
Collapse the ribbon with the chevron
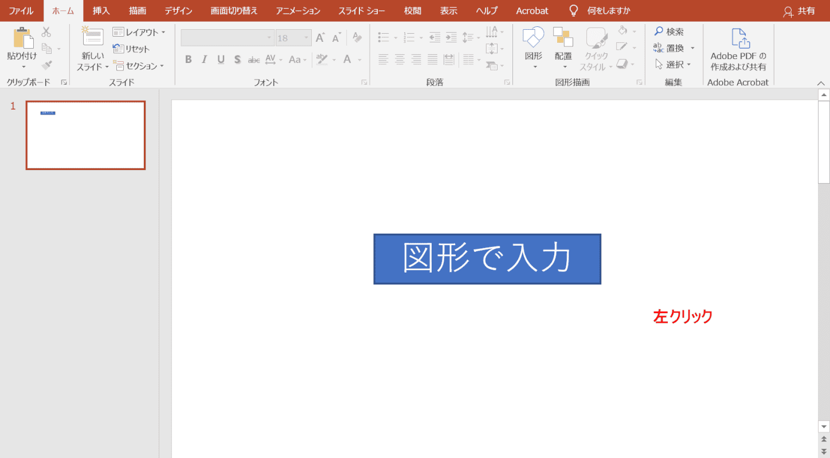pos(821,83)
